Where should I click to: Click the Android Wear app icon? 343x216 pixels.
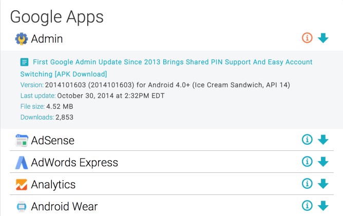(x=22, y=207)
